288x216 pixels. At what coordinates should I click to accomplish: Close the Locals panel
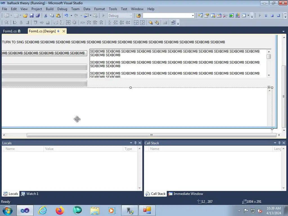pyautogui.click(x=140, y=143)
